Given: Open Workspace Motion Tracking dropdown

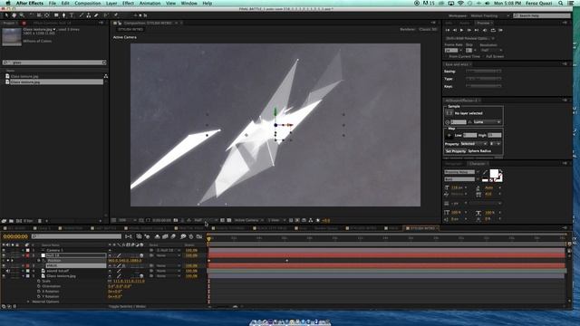Looking at the screenshot, I should [x=489, y=16].
